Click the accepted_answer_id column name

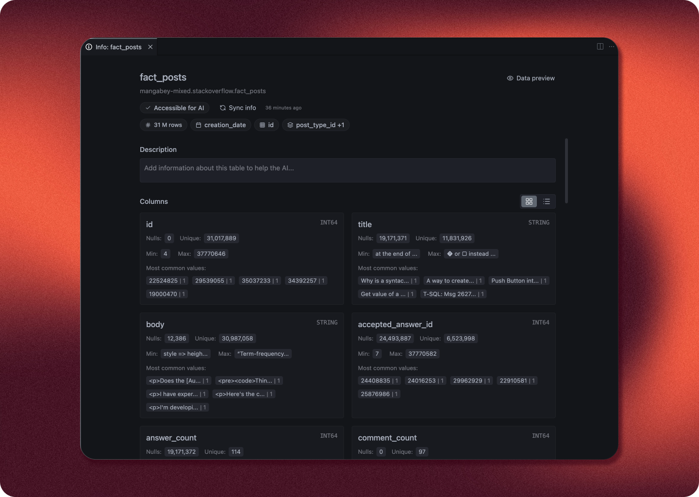(x=395, y=324)
